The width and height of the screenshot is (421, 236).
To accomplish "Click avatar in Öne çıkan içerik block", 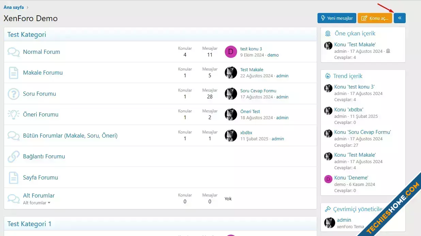I will coord(328,46).
